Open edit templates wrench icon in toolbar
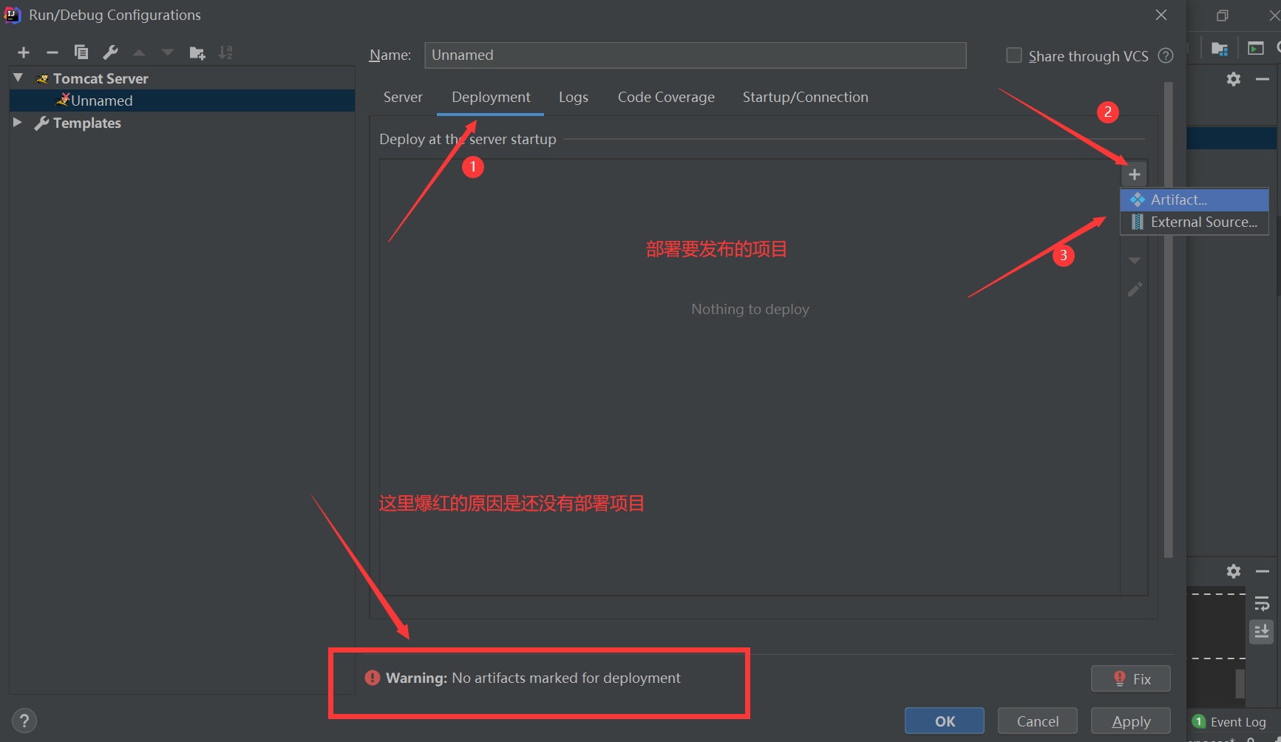The image size is (1281, 742). click(110, 52)
